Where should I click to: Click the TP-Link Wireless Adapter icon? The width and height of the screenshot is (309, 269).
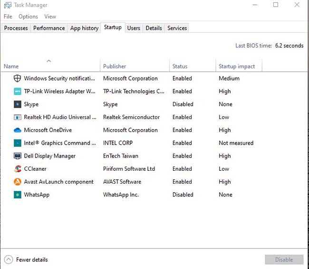[x=17, y=91]
